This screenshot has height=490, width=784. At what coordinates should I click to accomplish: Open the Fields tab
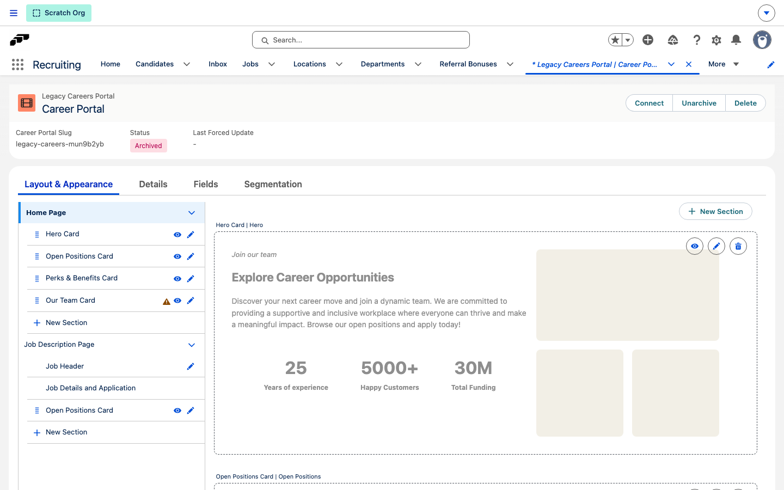click(x=206, y=184)
